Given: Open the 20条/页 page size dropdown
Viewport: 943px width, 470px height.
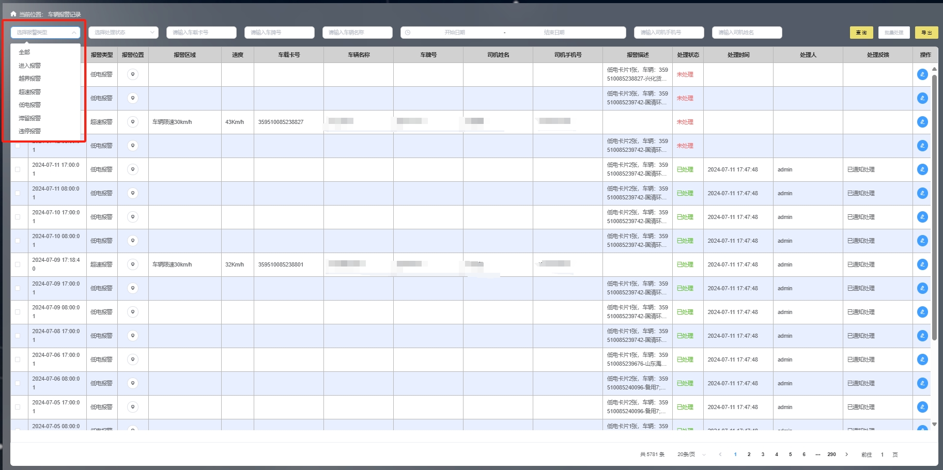Looking at the screenshot, I should point(691,455).
